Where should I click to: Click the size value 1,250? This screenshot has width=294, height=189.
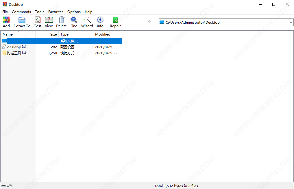click(x=53, y=53)
